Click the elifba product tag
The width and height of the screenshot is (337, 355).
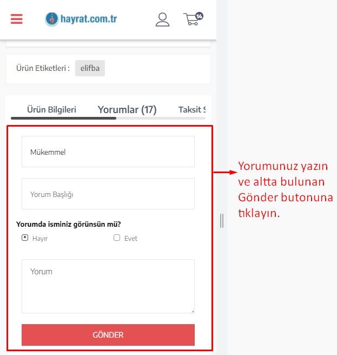coord(90,68)
